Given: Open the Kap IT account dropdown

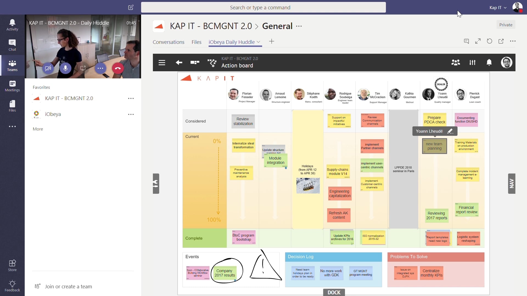Looking at the screenshot, I should click(x=498, y=8).
